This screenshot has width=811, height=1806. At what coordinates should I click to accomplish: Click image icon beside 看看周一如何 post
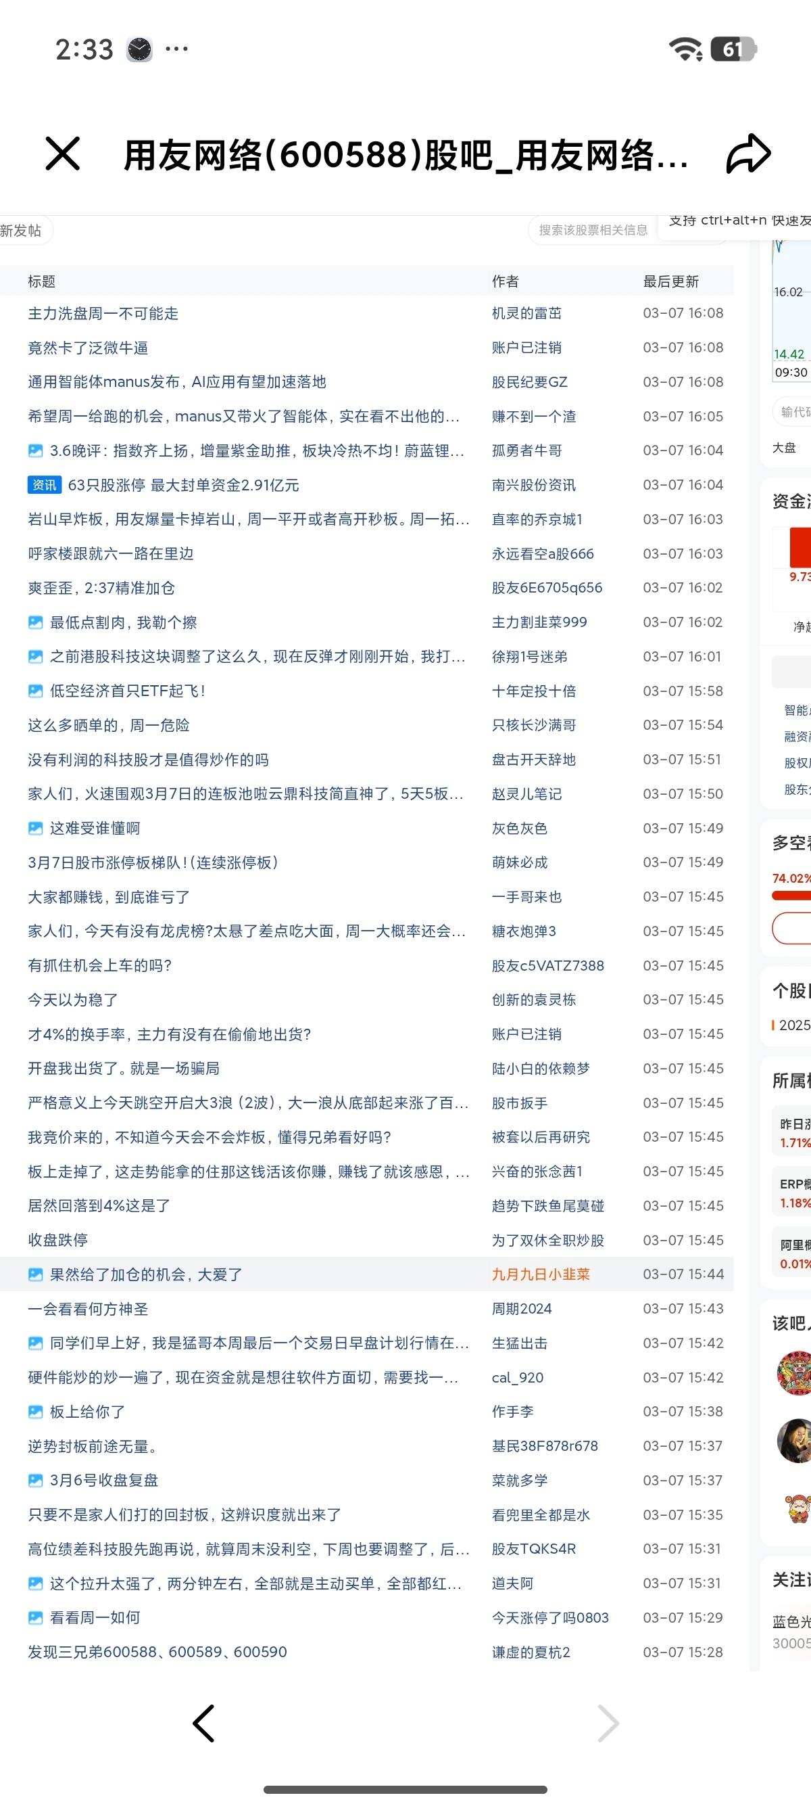[35, 1618]
